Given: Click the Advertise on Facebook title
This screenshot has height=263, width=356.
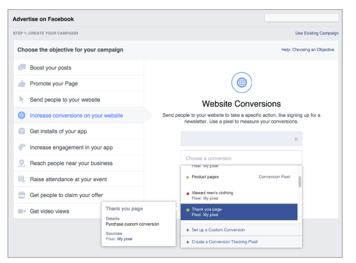Looking at the screenshot, I should pos(43,19).
